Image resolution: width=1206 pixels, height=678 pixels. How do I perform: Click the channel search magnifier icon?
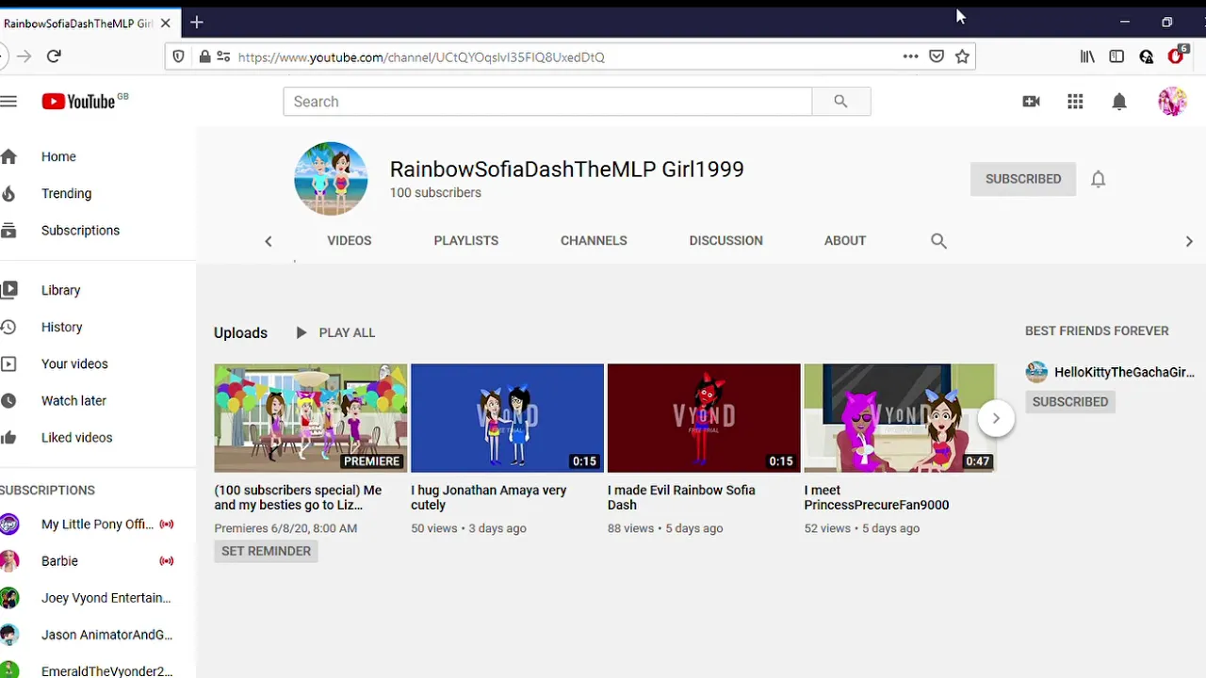click(938, 241)
